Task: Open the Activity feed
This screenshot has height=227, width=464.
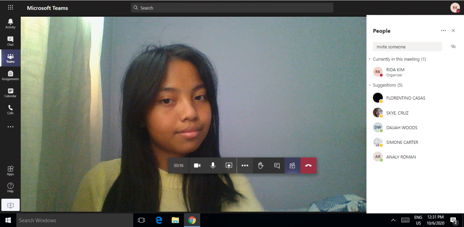Action: pyautogui.click(x=10, y=24)
